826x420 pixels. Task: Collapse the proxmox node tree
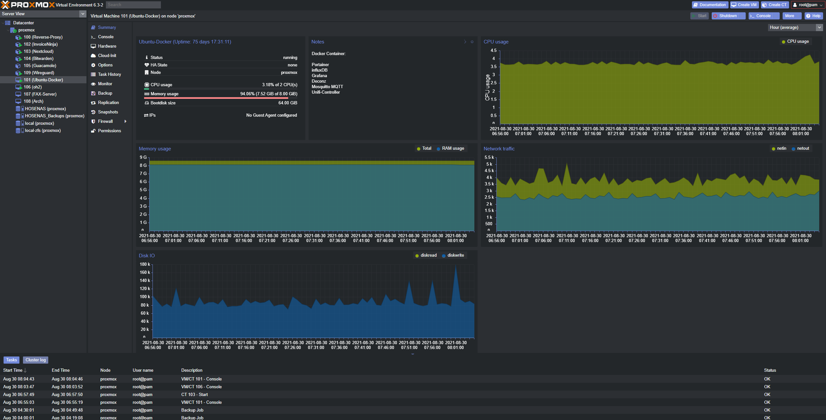(8, 30)
